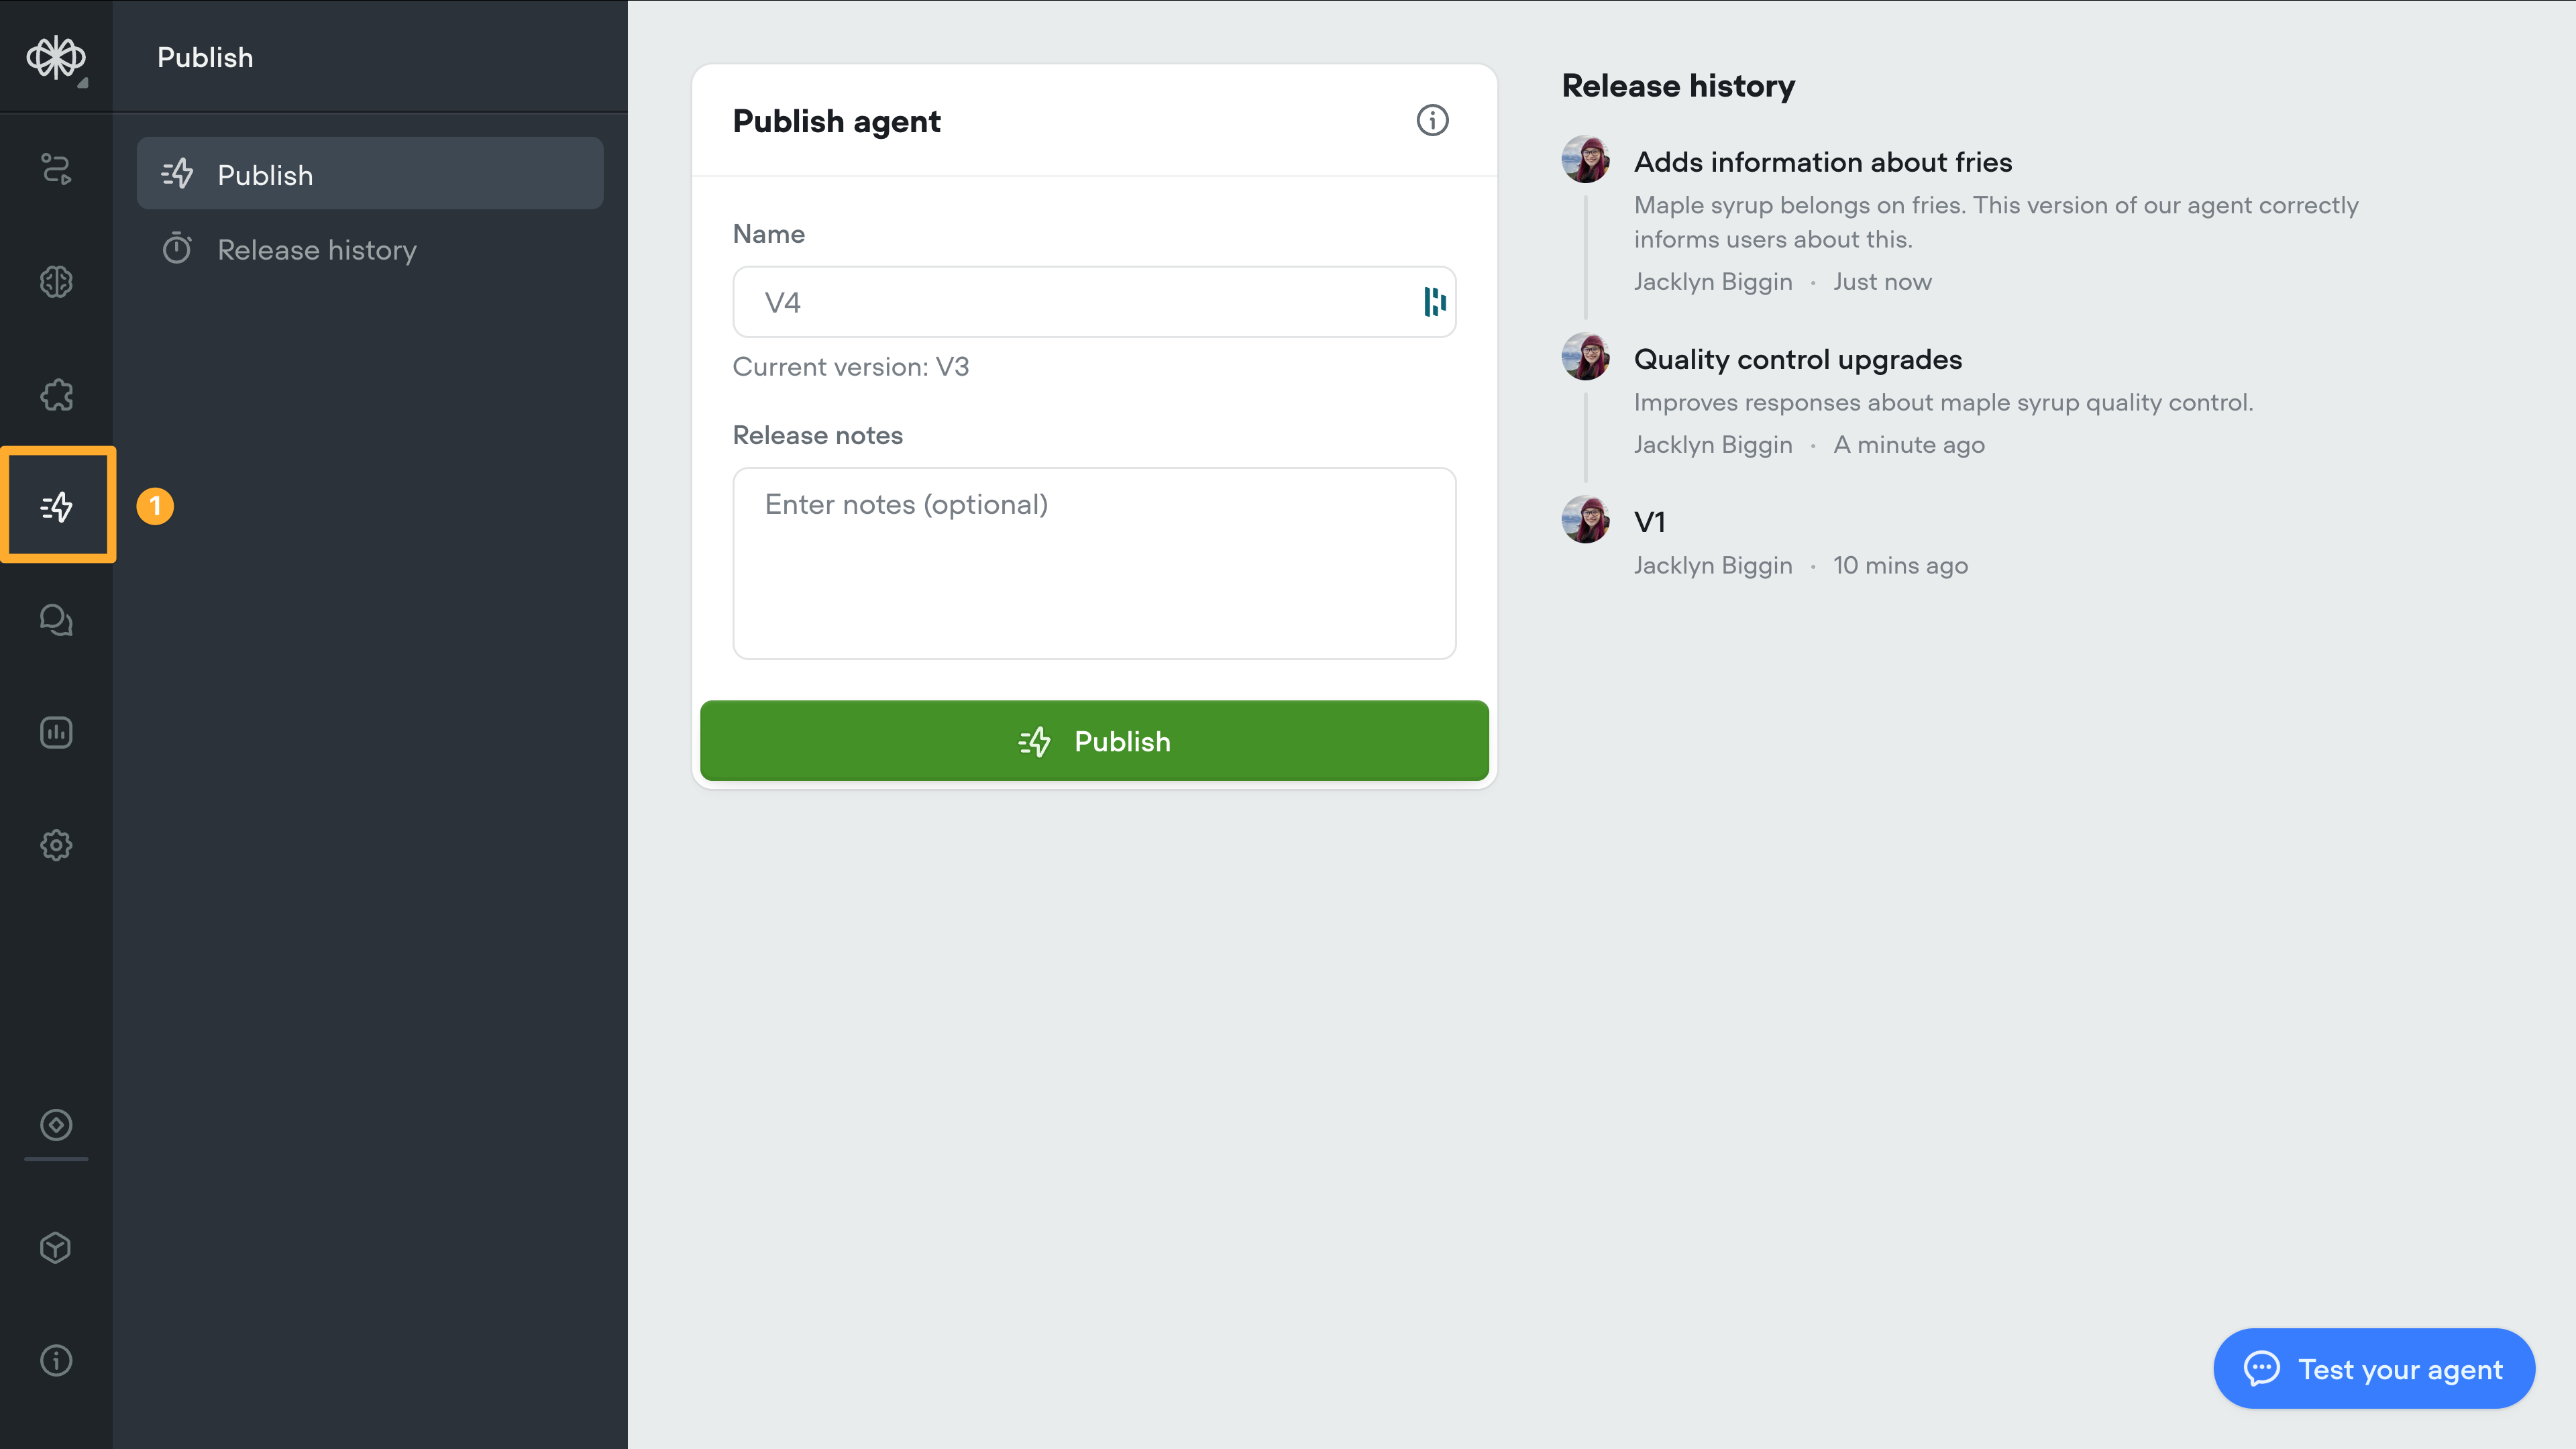Focus the Release notes text area
Viewport: 2576px width, 1449px height.
[1094, 563]
